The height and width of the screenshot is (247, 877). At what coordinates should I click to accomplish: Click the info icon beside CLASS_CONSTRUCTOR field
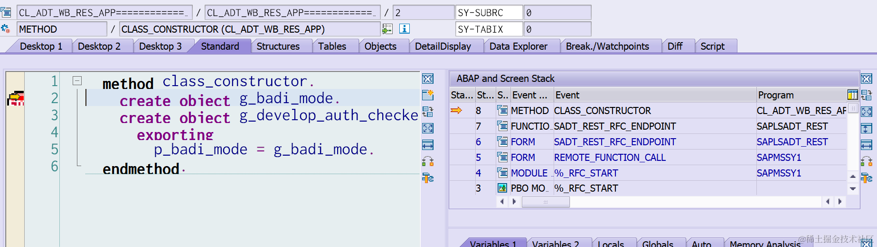[405, 29]
